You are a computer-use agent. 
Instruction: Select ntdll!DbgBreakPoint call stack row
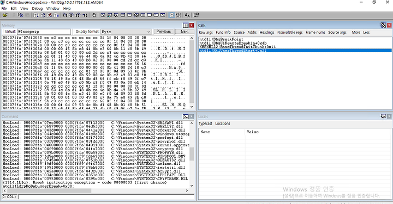(x=295, y=39)
